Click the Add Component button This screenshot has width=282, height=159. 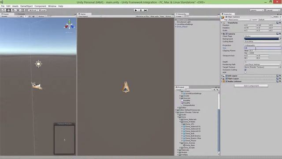point(251,86)
